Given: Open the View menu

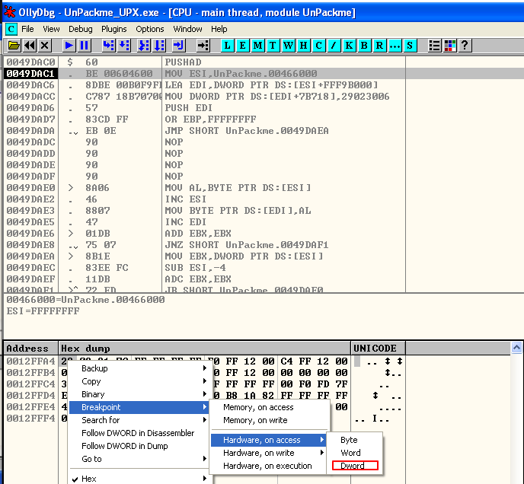Looking at the screenshot, I should [x=51, y=30].
